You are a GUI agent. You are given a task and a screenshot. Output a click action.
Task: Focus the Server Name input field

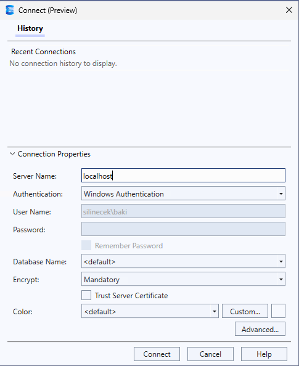[183, 176]
